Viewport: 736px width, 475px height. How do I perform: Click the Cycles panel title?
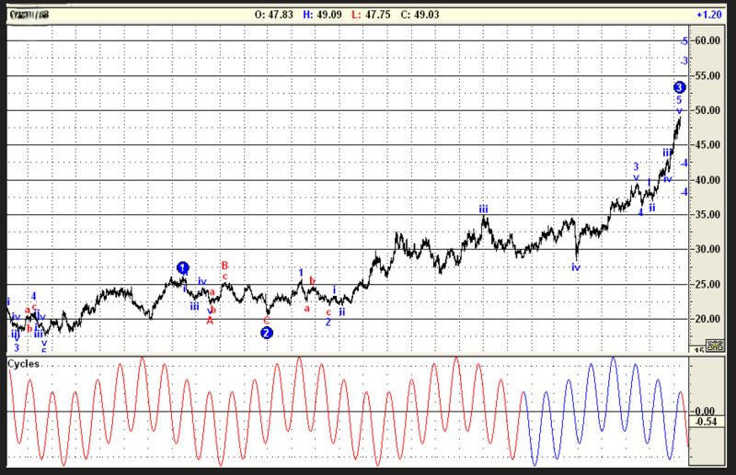(25, 364)
